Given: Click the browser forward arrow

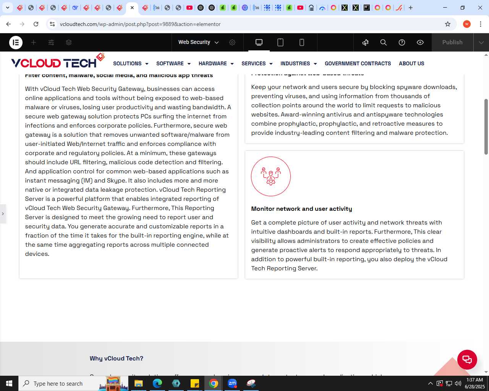Looking at the screenshot, I should tap(22, 24).
